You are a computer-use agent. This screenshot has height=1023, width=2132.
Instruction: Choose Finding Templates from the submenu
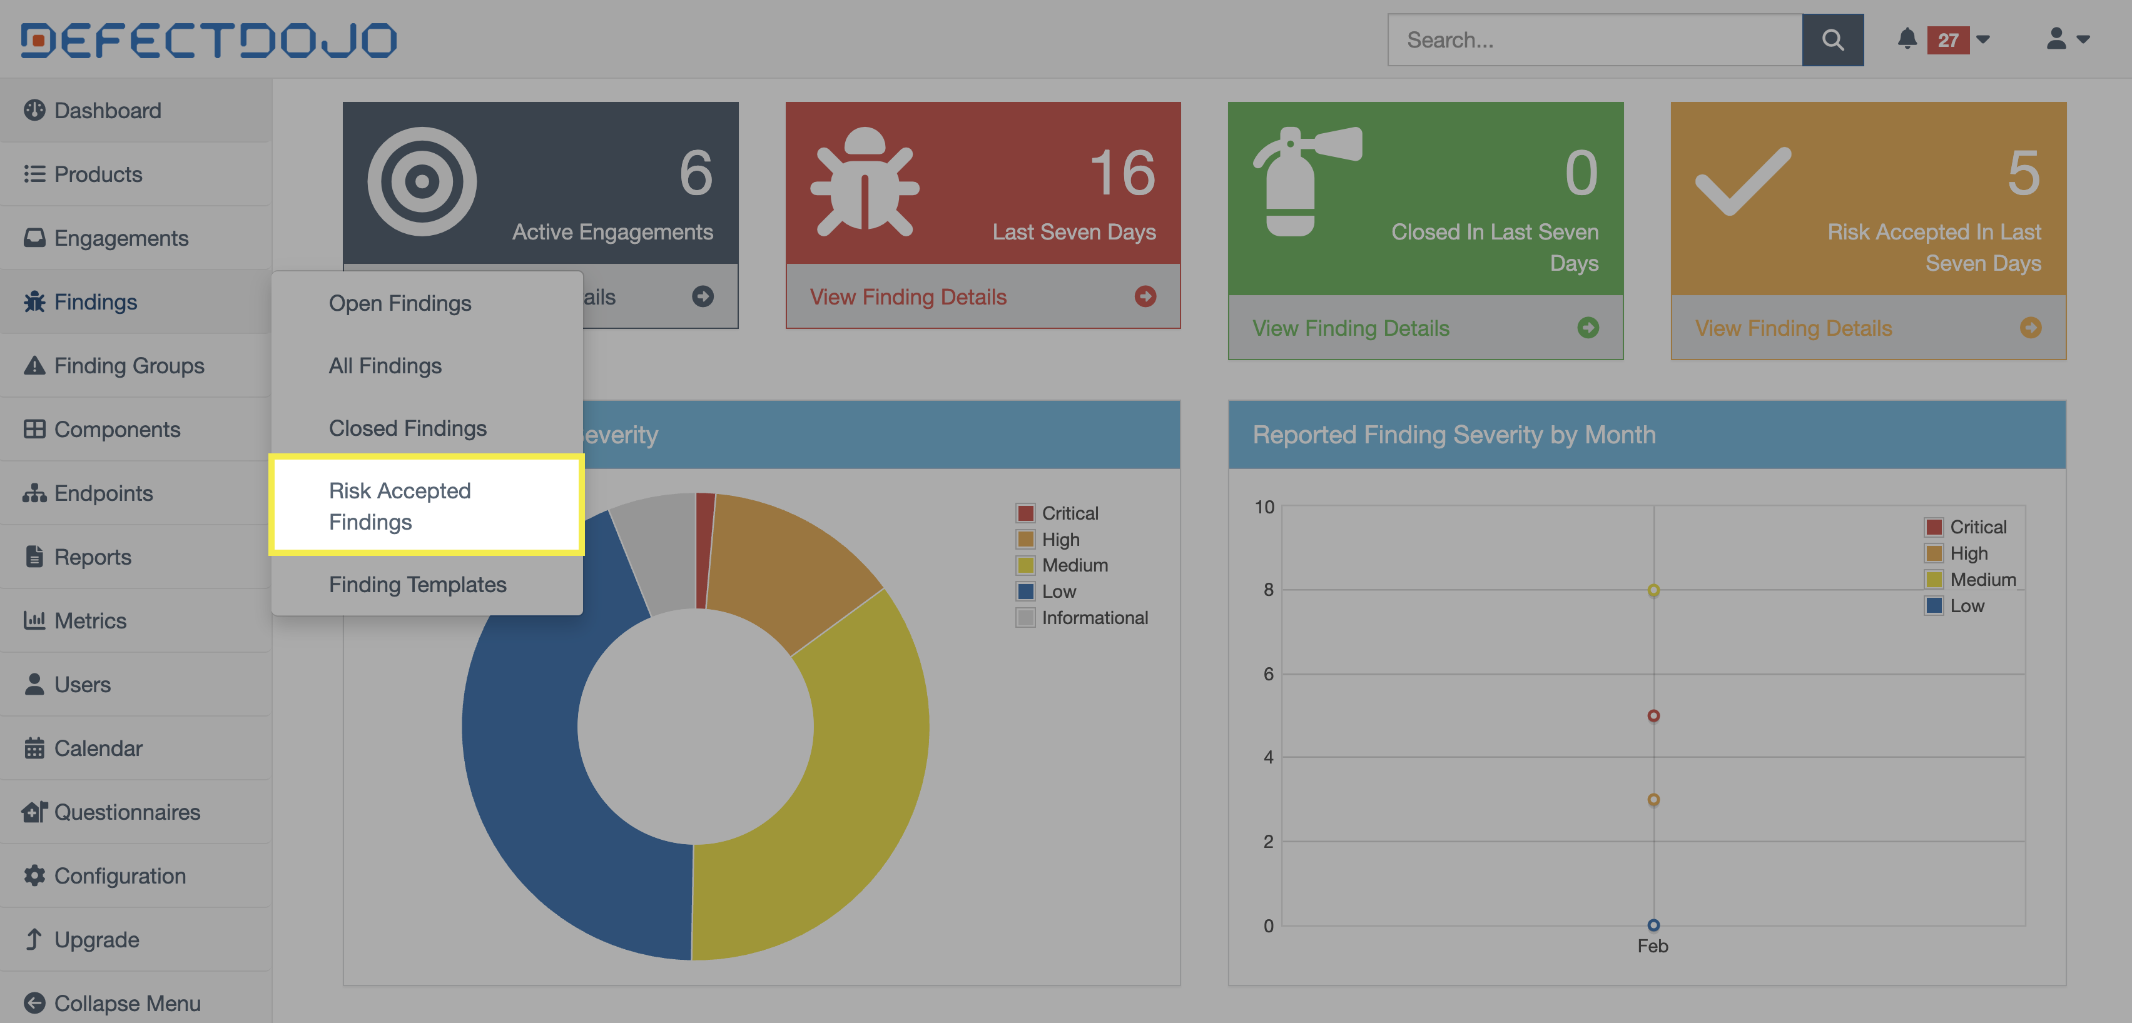click(417, 585)
